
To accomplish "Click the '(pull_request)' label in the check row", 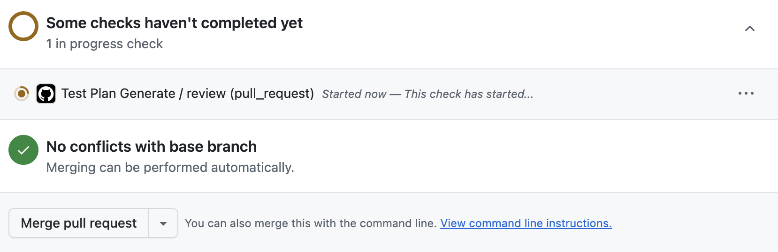I will (x=272, y=94).
